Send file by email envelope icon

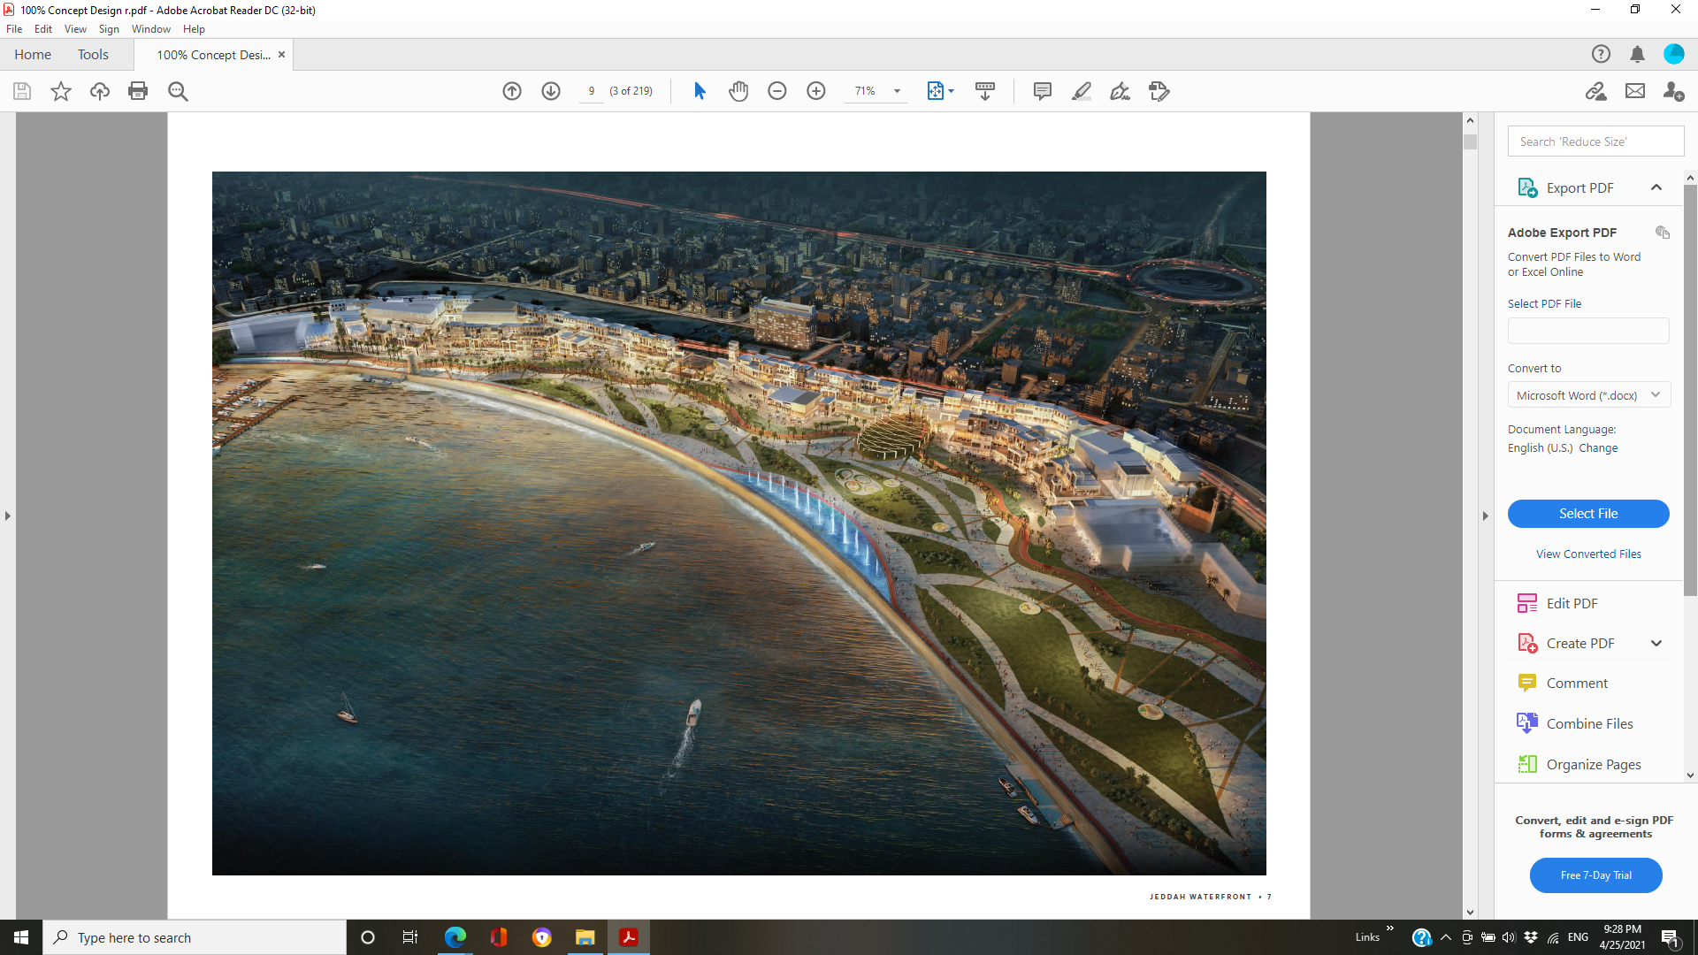coord(1635,91)
